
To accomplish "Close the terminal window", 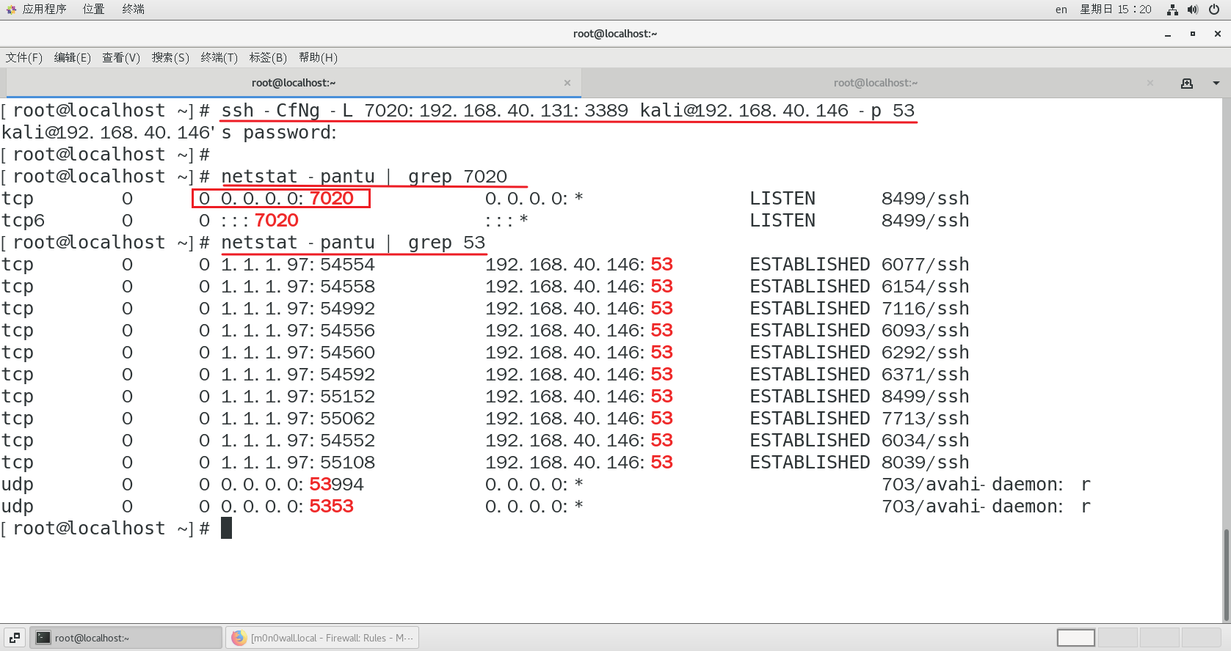I will click(1218, 34).
